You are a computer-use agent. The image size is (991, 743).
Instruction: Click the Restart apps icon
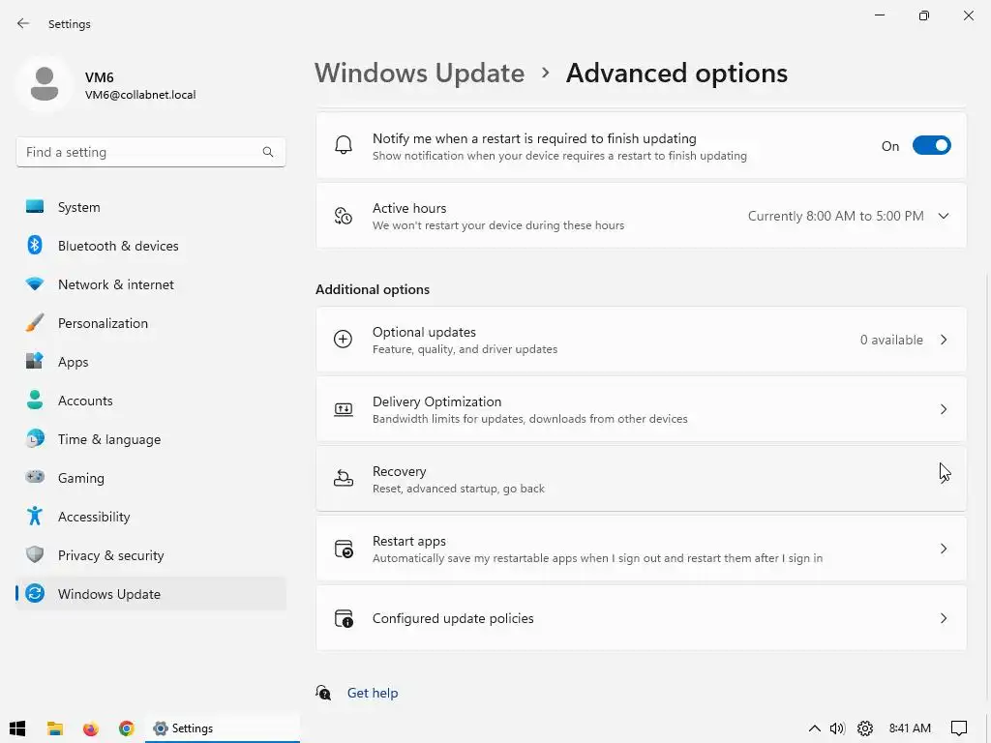(344, 549)
